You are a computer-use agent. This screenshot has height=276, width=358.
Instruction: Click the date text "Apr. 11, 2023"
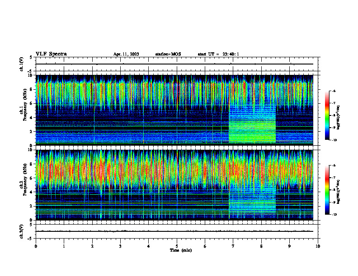(x=126, y=54)
